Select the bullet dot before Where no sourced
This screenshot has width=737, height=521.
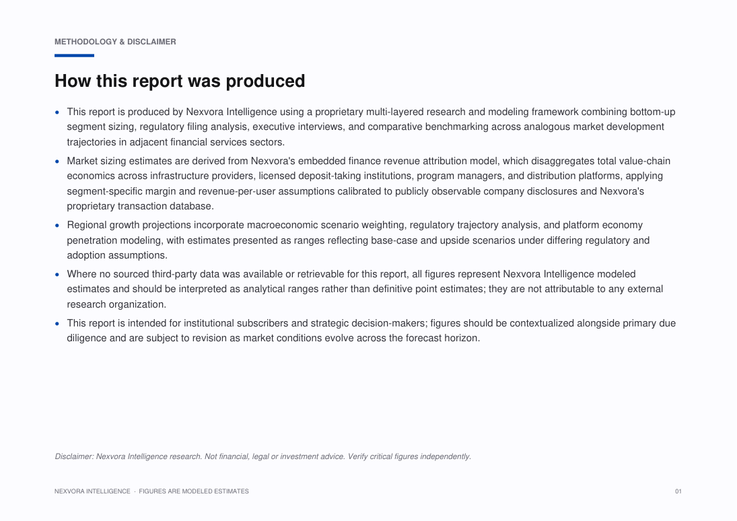(x=57, y=274)
